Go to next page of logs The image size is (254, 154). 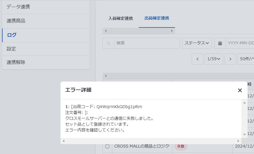click(230, 59)
